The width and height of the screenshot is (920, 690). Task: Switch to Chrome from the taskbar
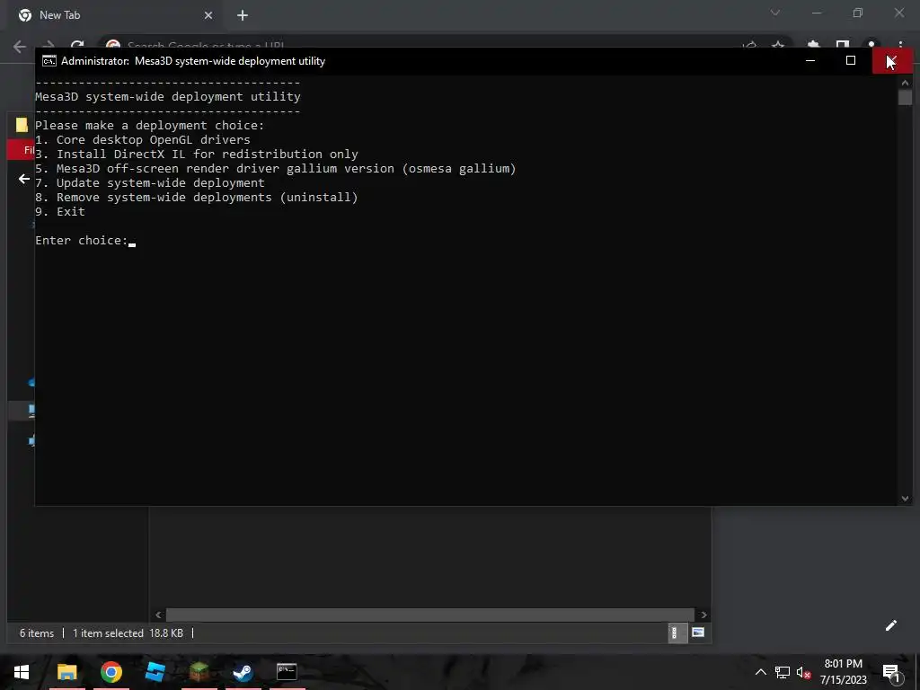pos(111,672)
